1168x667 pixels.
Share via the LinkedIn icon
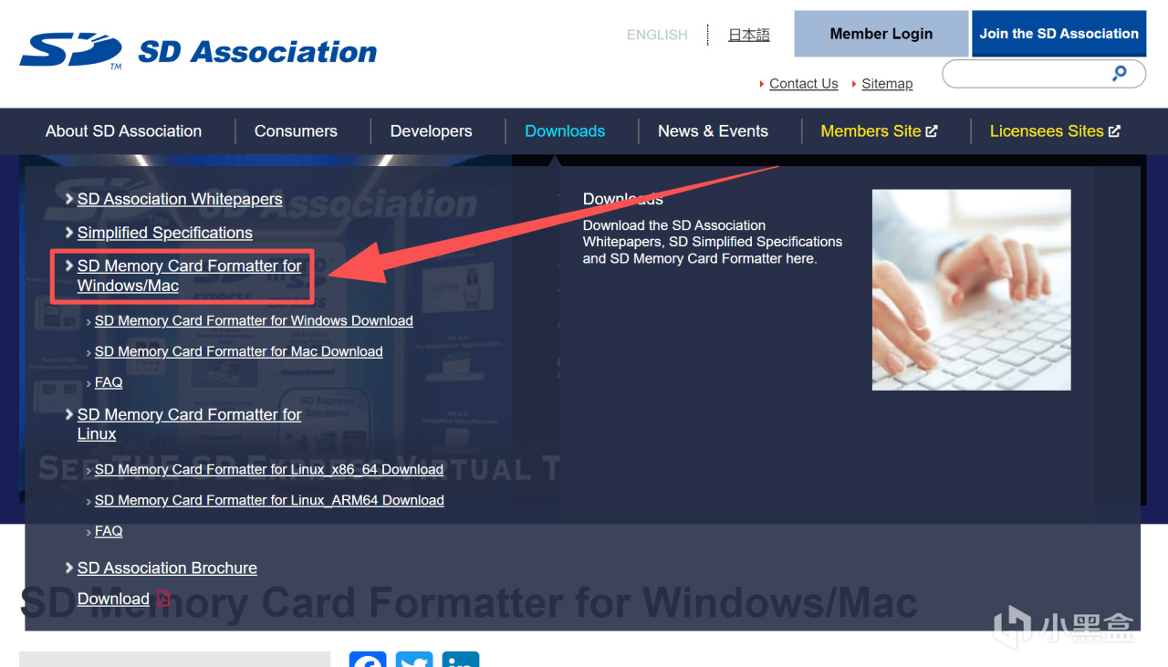[461, 659]
